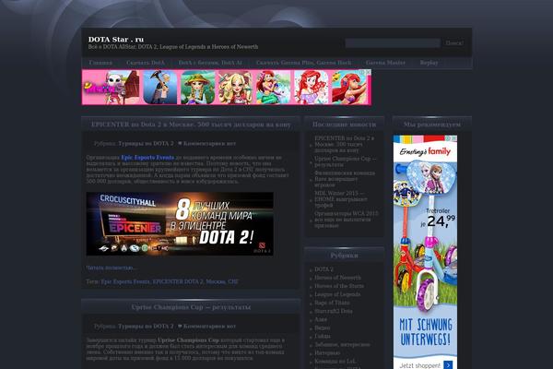The width and height of the screenshot is (553, 369).
Task: Open the DOTA 2 rubric in sidebar
Action: pos(324,269)
